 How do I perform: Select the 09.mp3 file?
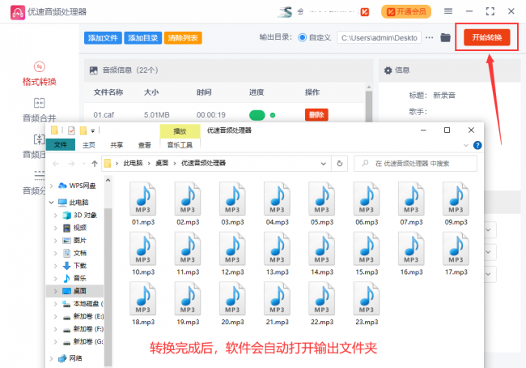(456, 204)
